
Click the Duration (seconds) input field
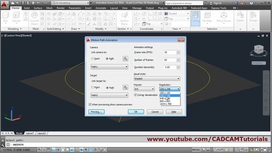tap(170, 67)
